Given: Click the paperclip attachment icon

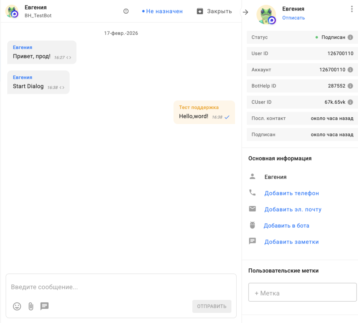Looking at the screenshot, I should [x=31, y=307].
